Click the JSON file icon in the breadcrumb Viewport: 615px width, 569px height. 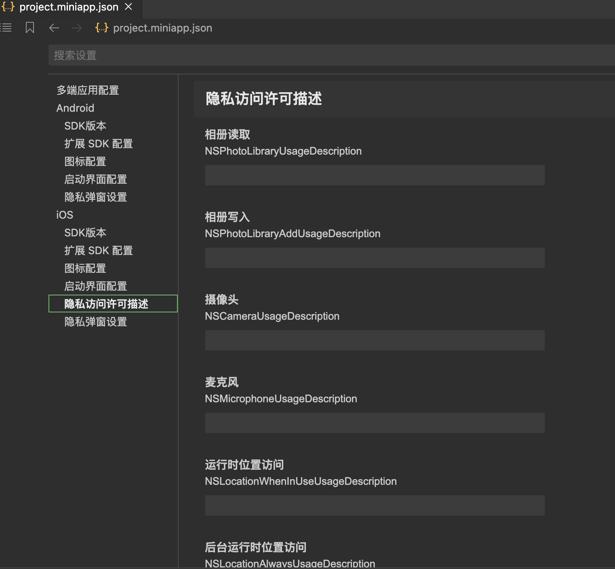point(101,28)
